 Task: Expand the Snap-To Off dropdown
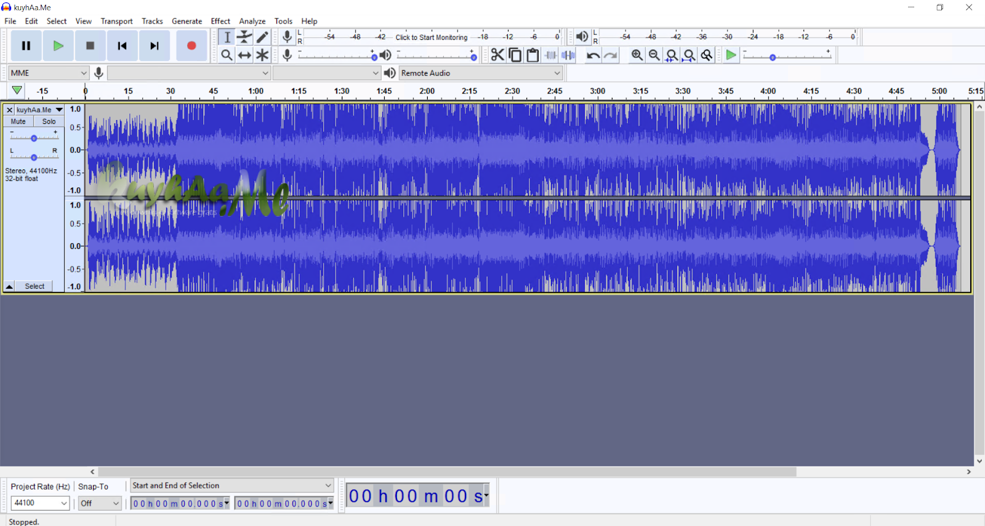100,503
